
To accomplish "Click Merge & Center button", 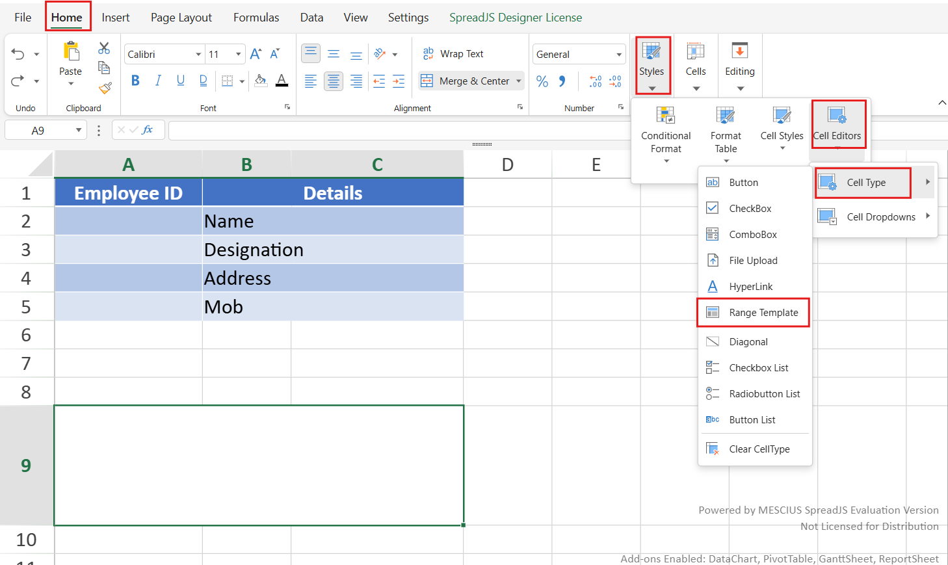I will [466, 81].
